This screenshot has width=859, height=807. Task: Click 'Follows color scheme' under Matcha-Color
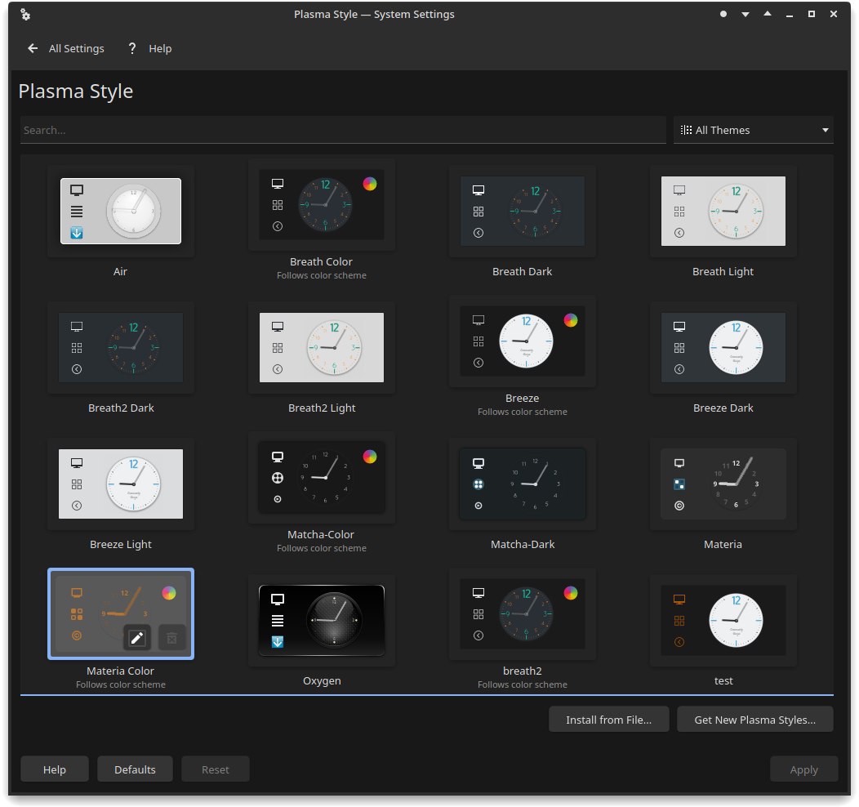(322, 548)
